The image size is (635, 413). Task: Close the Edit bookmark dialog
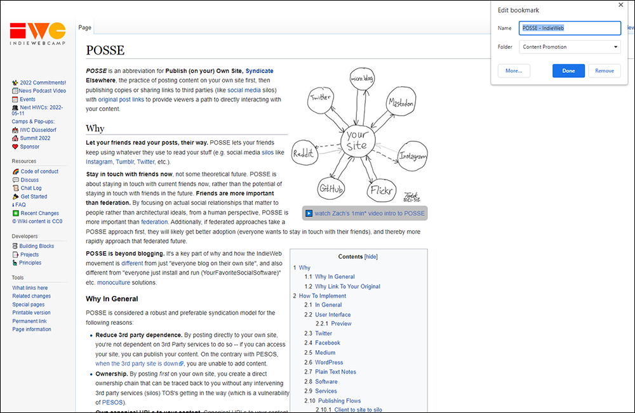[621, 5]
